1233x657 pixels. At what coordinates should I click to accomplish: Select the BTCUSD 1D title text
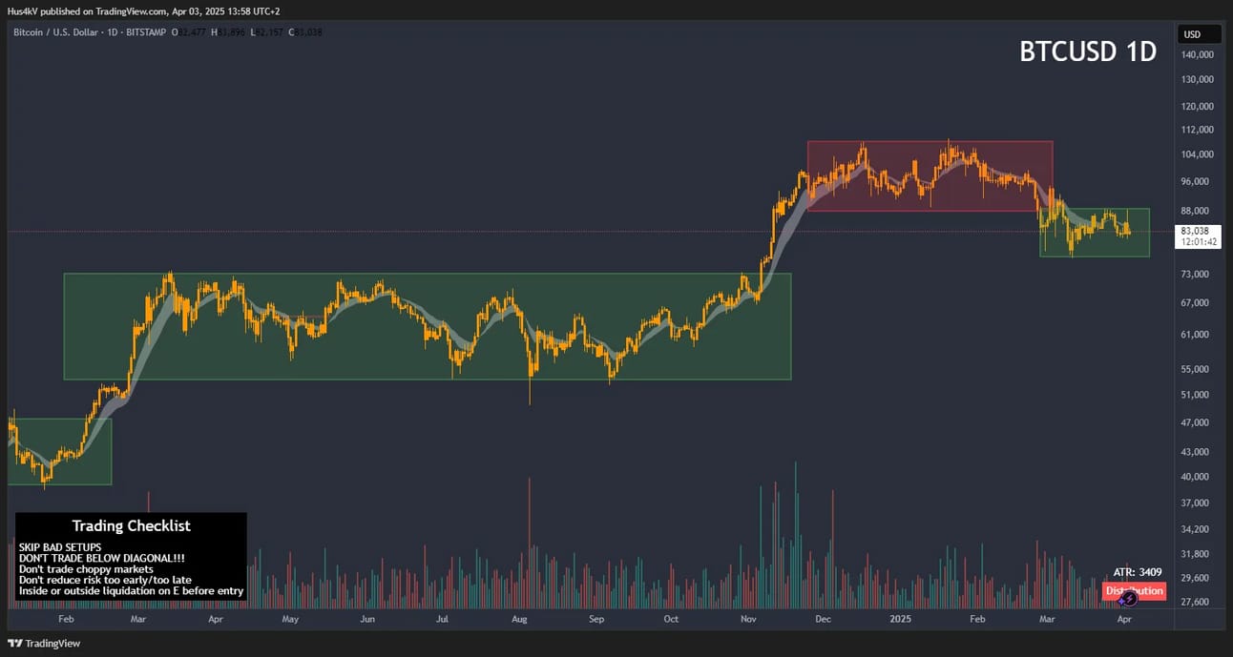pos(1088,51)
